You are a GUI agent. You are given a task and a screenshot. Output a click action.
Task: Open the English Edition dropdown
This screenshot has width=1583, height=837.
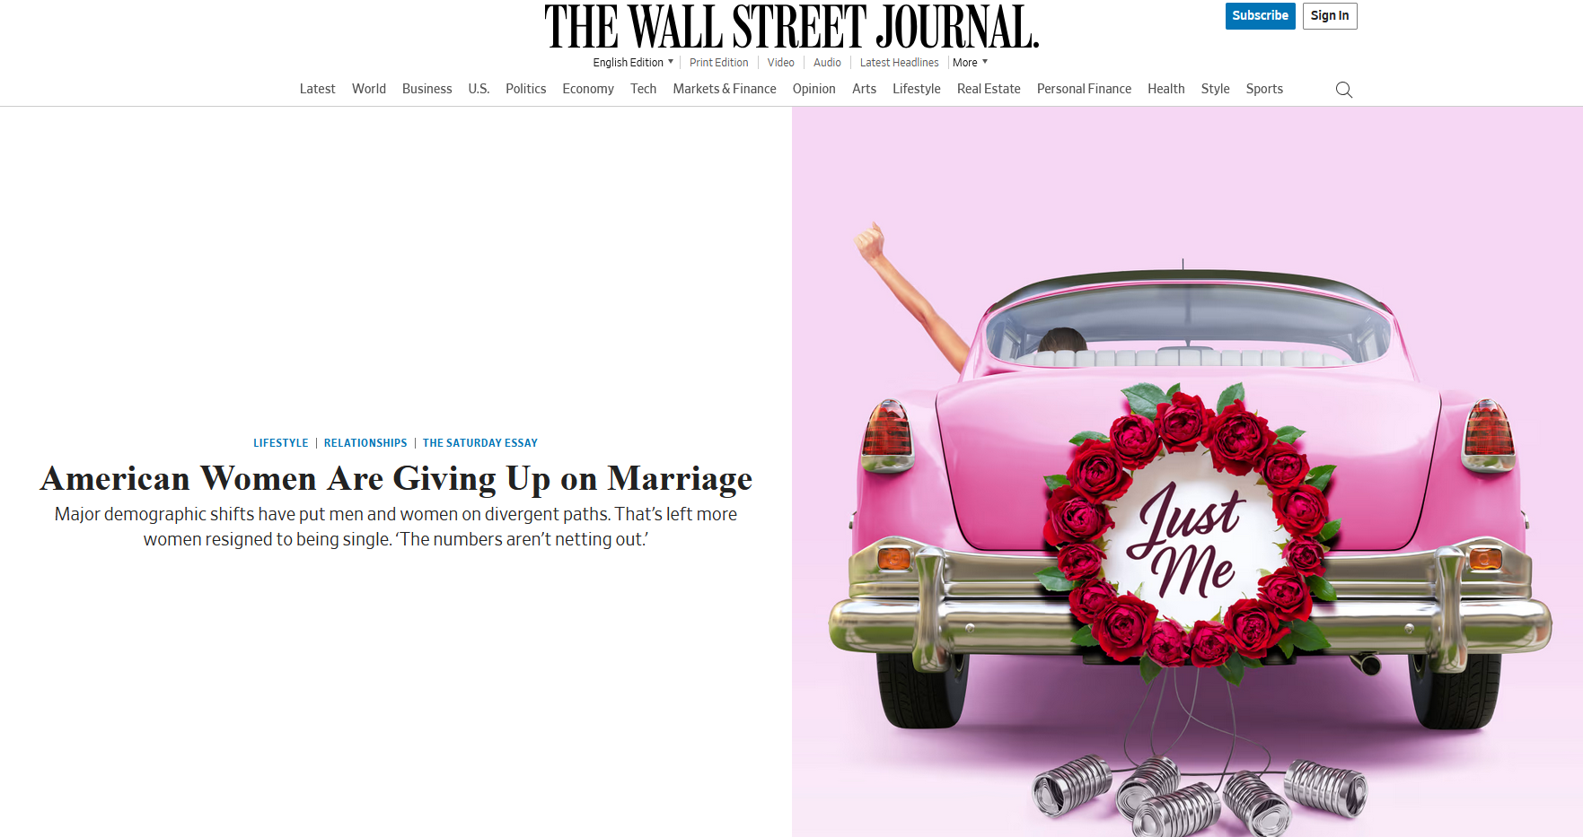pyautogui.click(x=633, y=63)
